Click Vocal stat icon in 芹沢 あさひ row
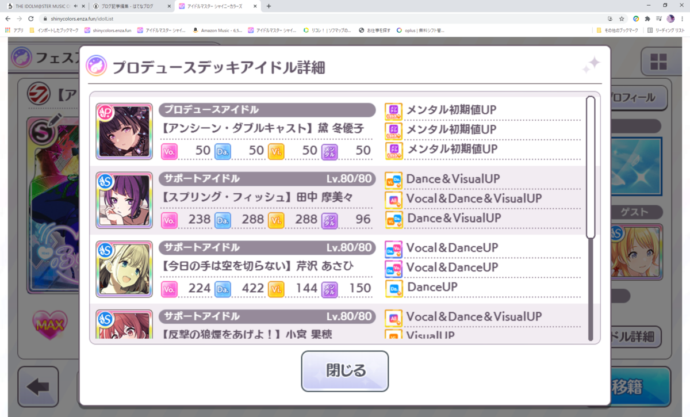690x417 pixels. pos(169,289)
